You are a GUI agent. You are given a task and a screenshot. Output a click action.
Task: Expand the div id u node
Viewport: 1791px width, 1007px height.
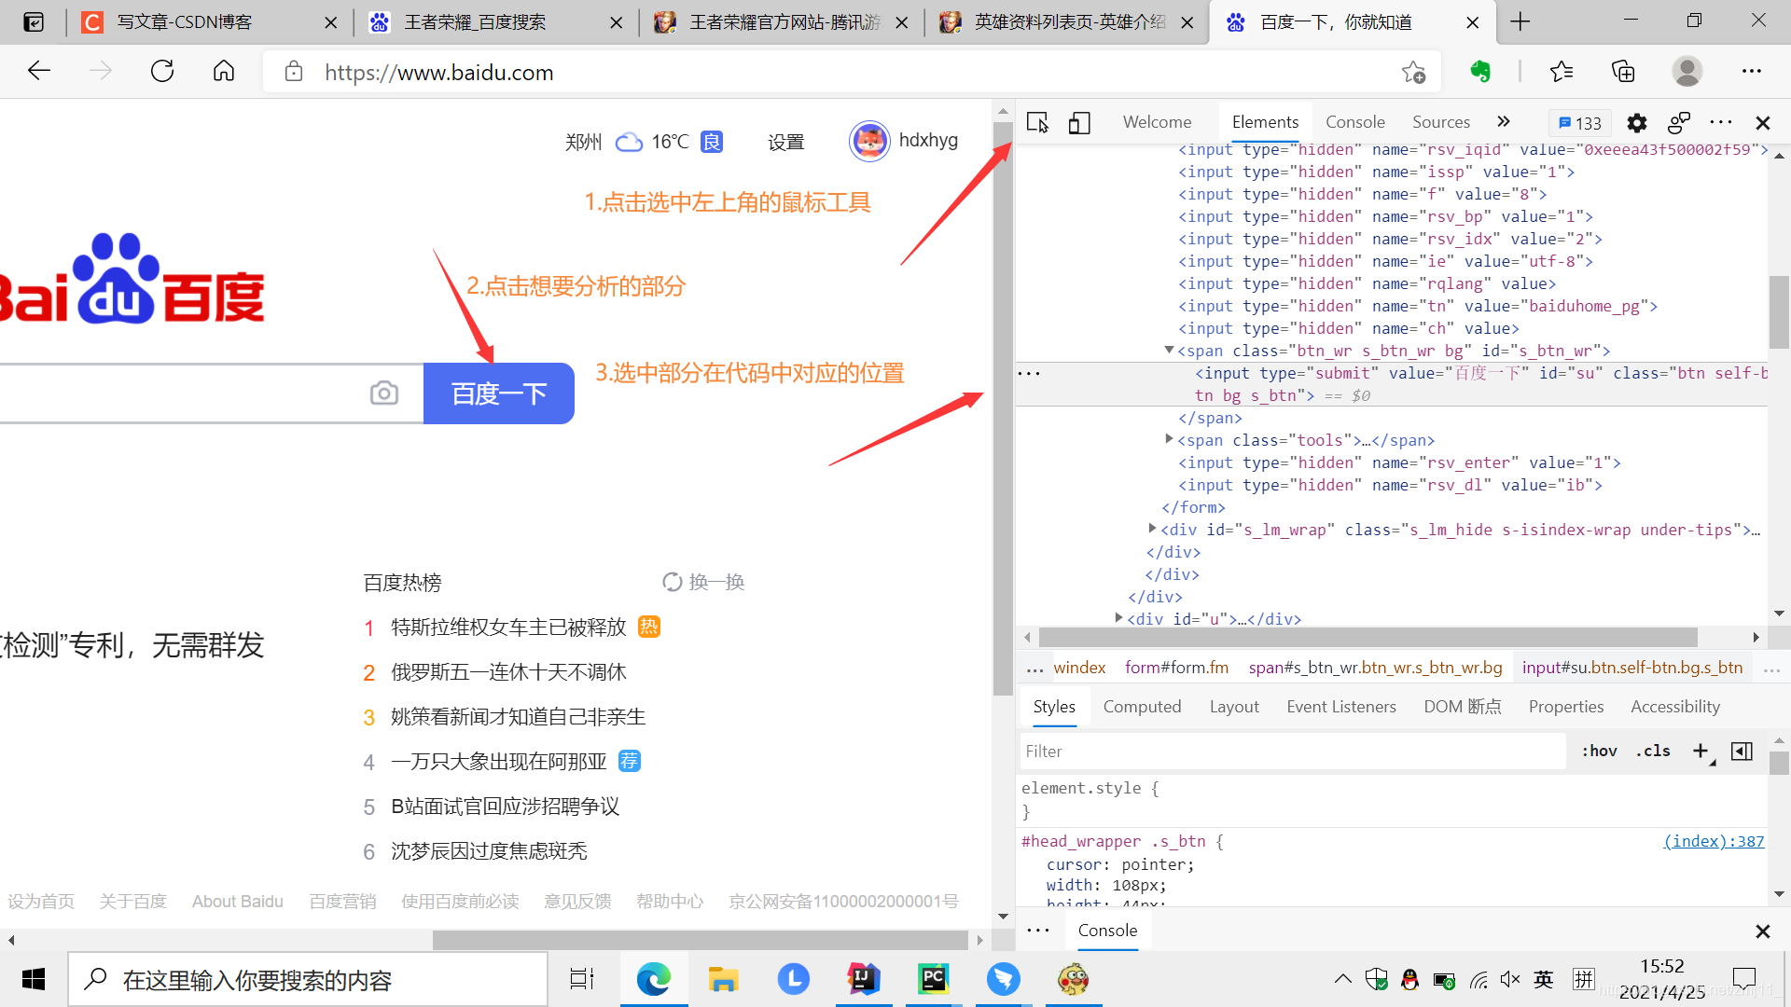[x=1118, y=618]
